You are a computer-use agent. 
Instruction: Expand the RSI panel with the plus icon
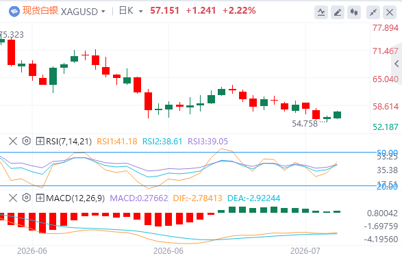coord(40,141)
